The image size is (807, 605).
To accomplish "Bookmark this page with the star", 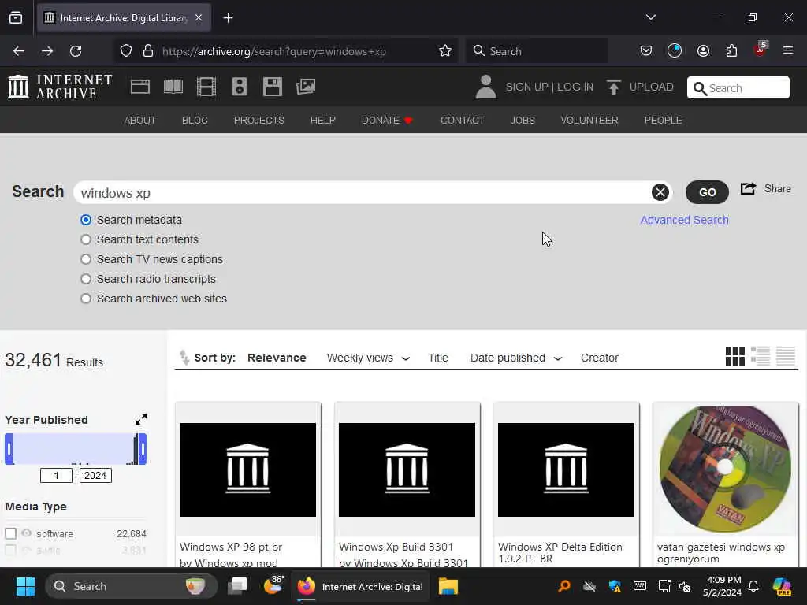I will (x=445, y=51).
